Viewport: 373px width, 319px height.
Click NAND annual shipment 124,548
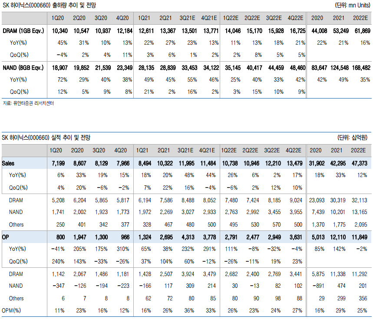[x=340, y=68]
